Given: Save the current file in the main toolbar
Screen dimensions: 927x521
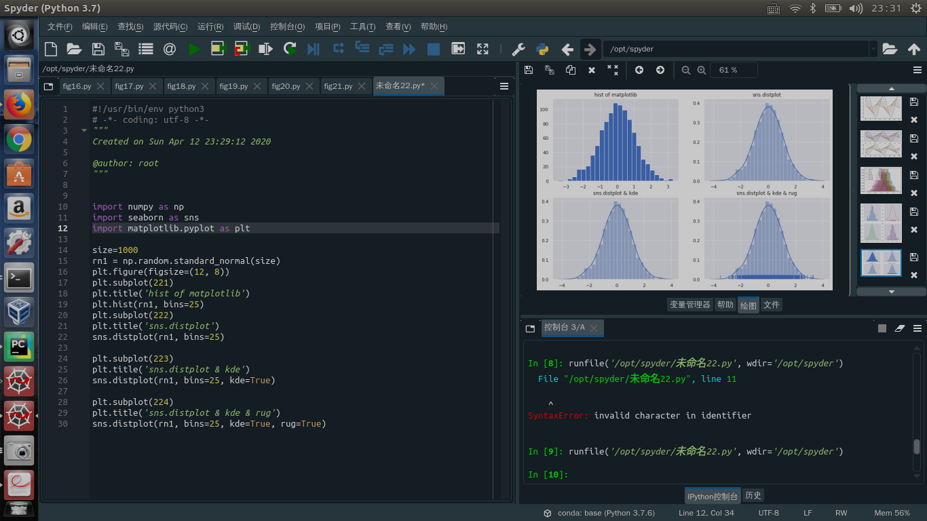Looking at the screenshot, I should (x=98, y=49).
